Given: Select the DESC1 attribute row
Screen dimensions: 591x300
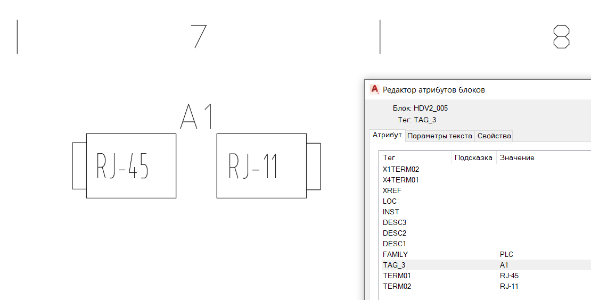Looking at the screenshot, I should 486,244.
